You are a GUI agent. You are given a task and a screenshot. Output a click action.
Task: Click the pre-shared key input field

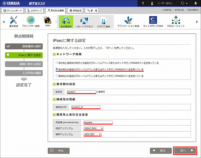point(98,122)
